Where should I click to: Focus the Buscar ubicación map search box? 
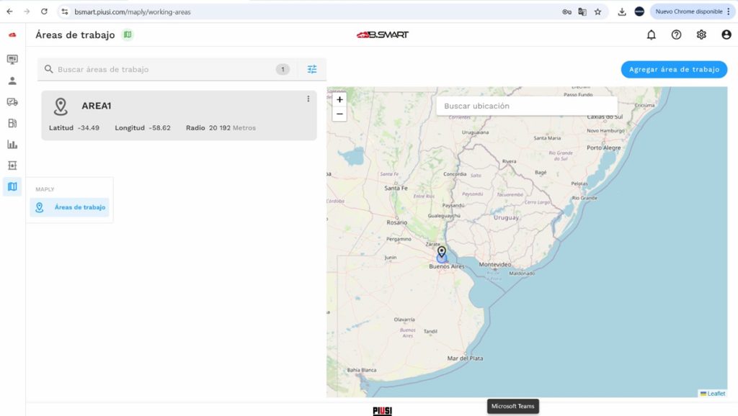(x=526, y=106)
